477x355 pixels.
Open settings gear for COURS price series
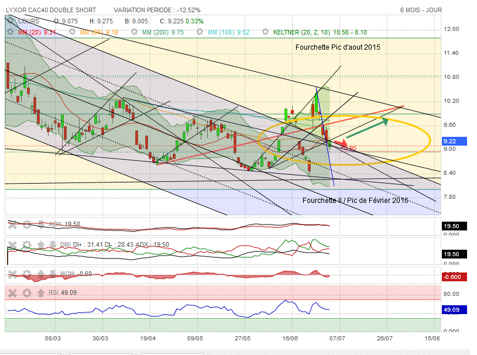11,20
